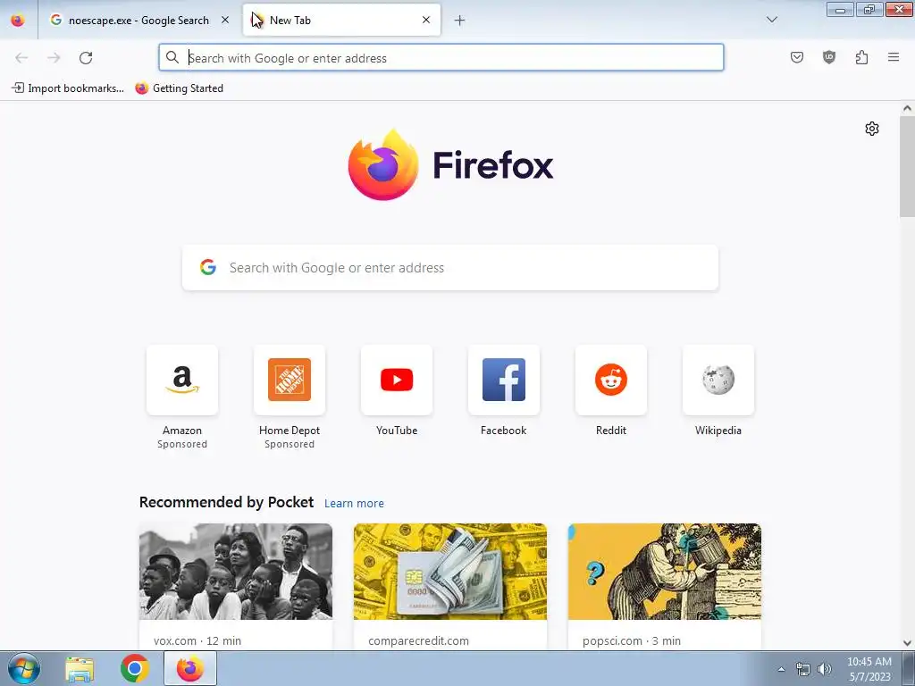
Task: Open uBlock Origin shield icon
Action: point(829,58)
